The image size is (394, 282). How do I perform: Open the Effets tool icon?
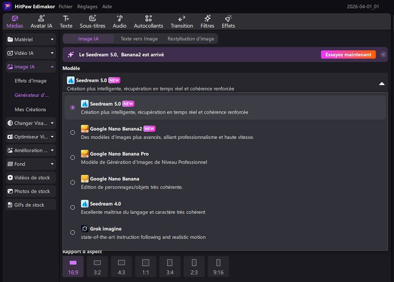coord(228,22)
